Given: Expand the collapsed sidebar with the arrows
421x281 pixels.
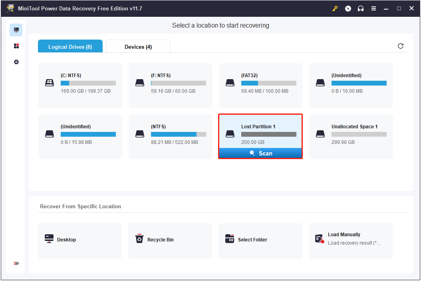Looking at the screenshot, I should 16,263.
